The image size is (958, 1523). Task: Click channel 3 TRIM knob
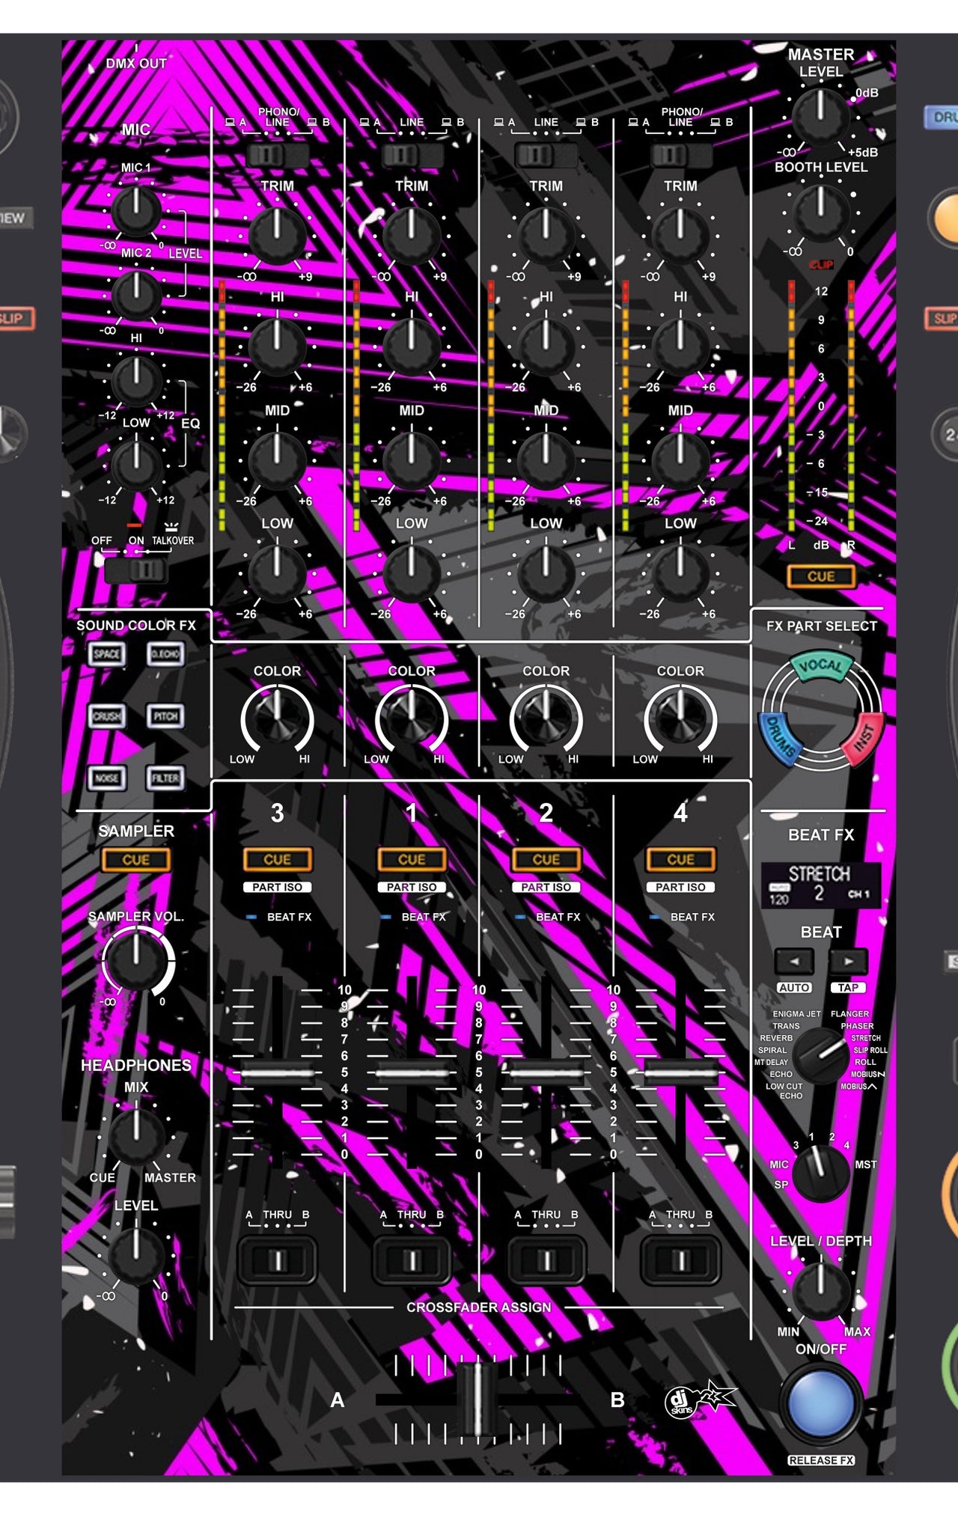(277, 236)
